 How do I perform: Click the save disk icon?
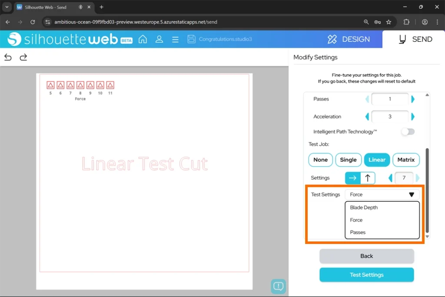[x=191, y=39]
